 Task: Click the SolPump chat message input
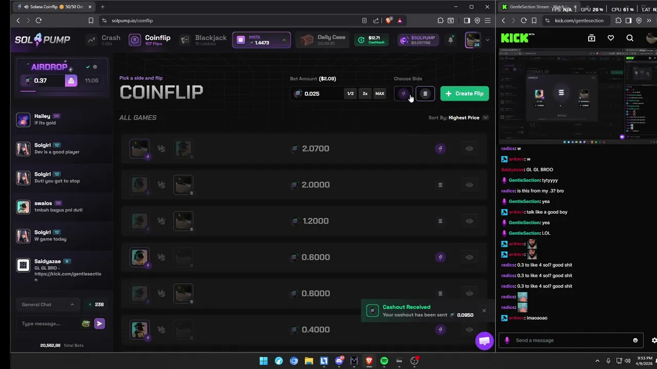point(49,324)
